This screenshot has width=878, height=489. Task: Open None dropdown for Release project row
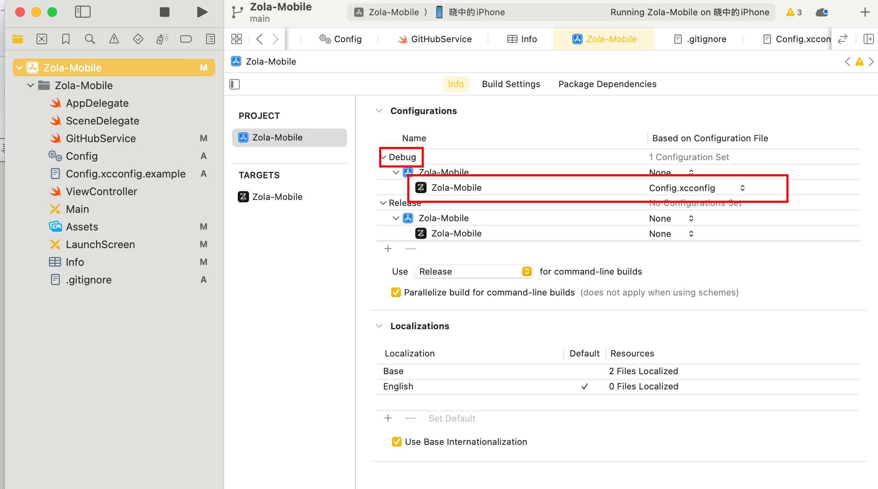671,218
